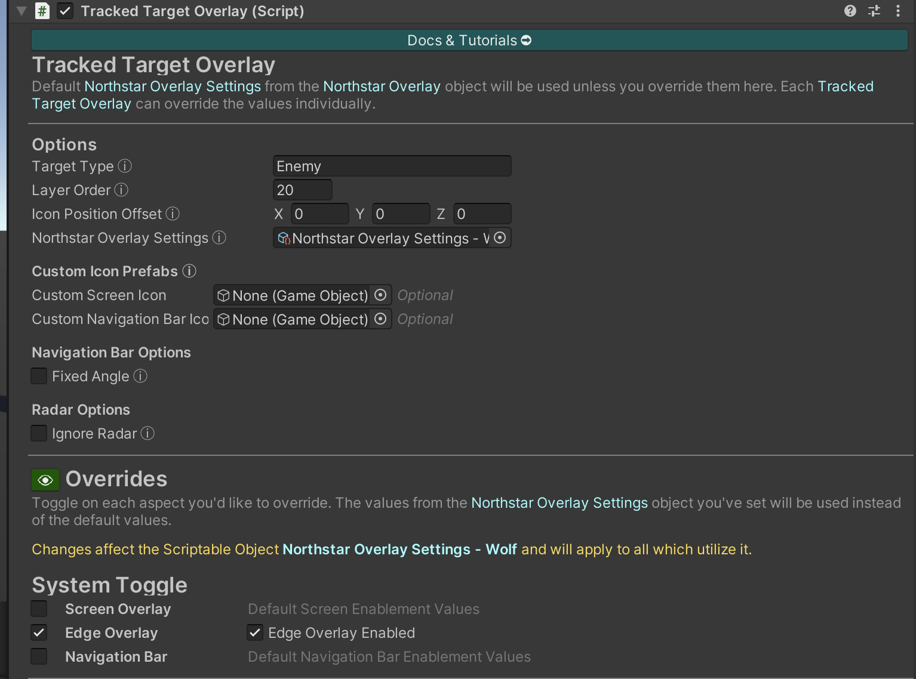
Task: Disable the Tracked Target Overlay script checkbox
Action: (65, 11)
